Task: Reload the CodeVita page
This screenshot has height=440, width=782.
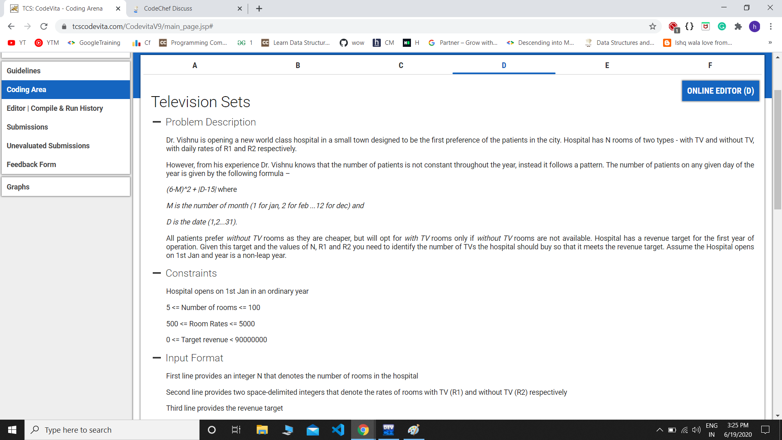Action: (44, 26)
